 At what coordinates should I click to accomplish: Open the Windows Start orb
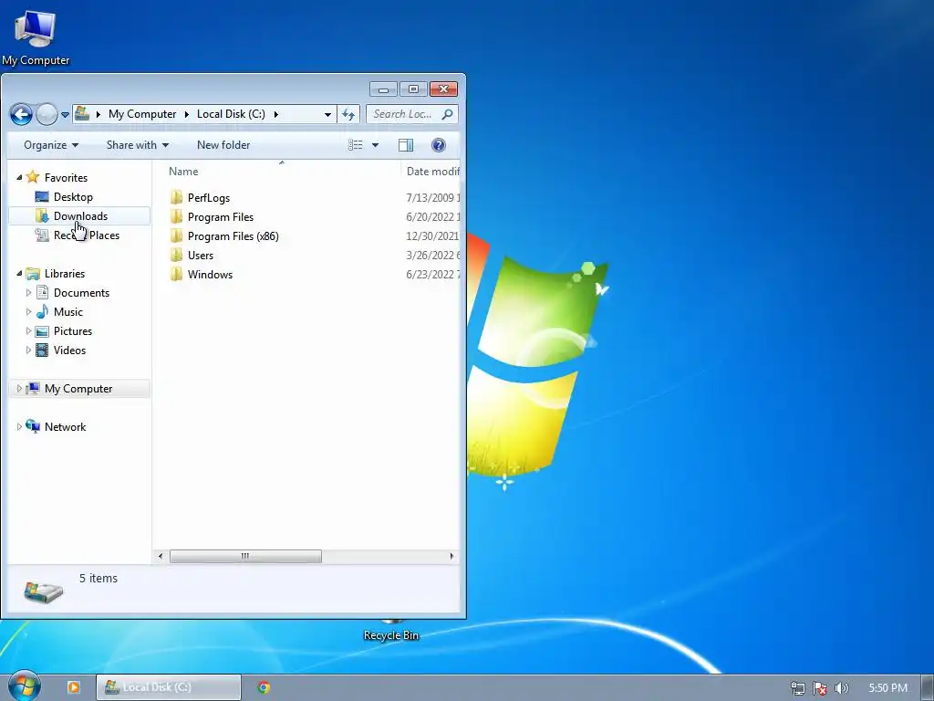tap(25, 686)
